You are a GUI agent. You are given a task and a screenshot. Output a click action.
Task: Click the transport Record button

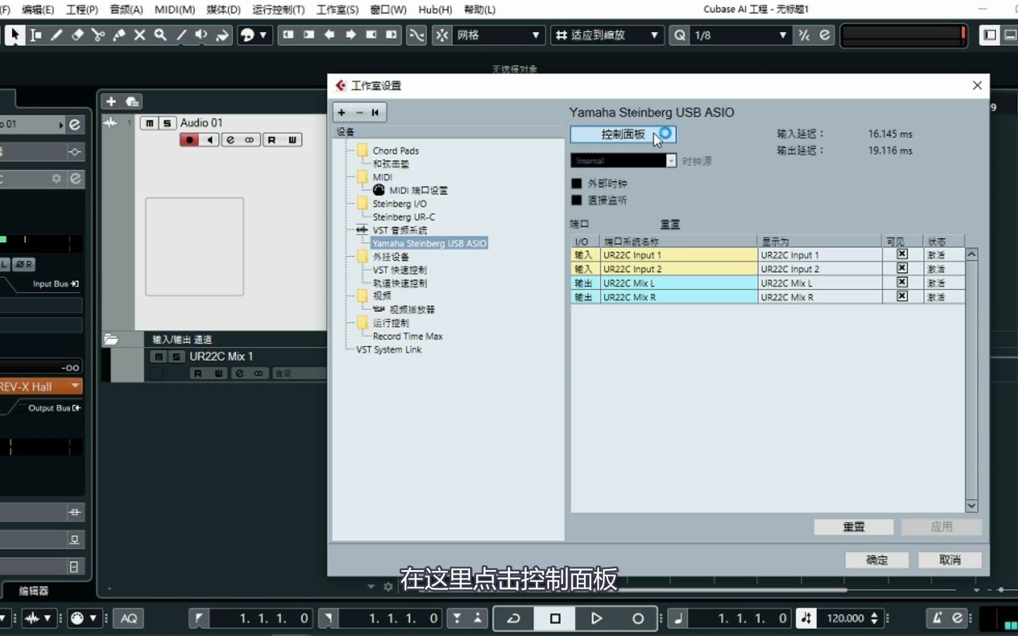point(637,618)
